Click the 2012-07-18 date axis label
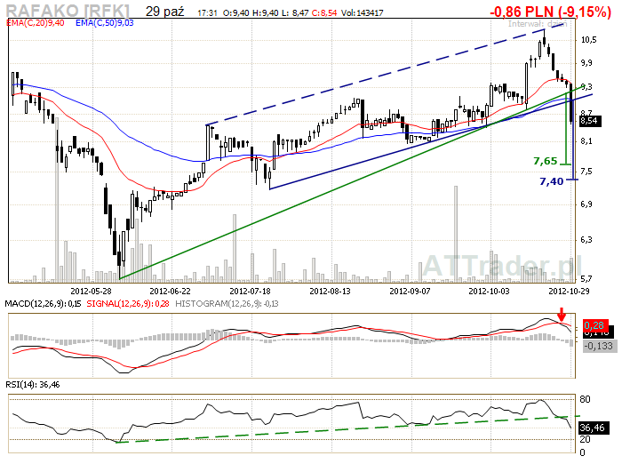The height and width of the screenshot is (464, 622). tap(251, 291)
